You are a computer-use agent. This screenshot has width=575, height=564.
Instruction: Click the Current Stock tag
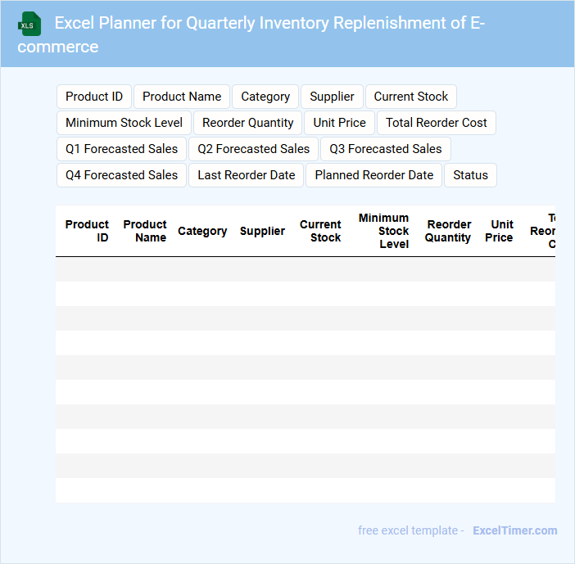(x=411, y=97)
